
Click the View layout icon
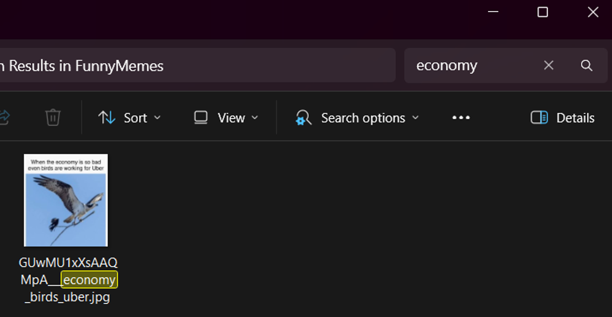(201, 117)
